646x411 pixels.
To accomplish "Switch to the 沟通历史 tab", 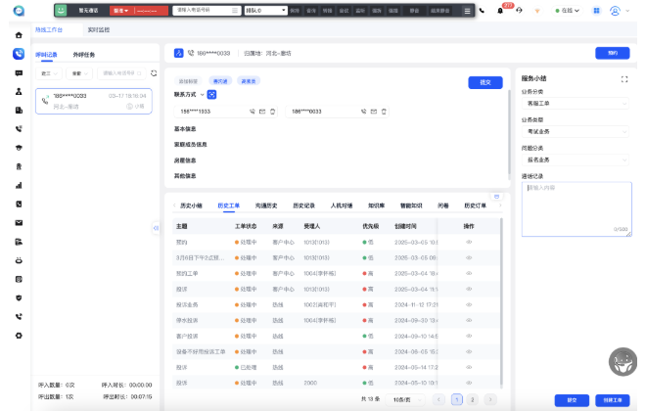I will (266, 206).
